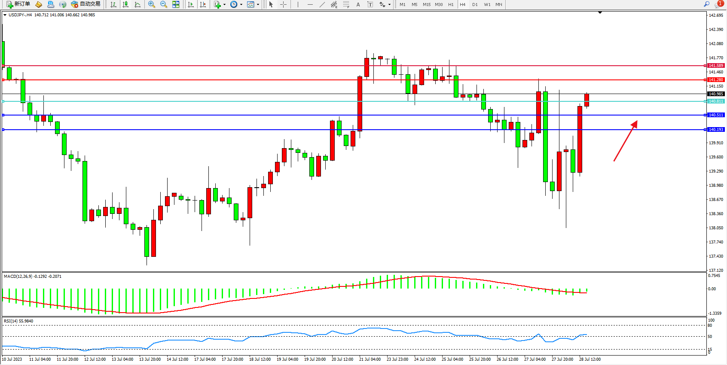Switch to the D1 timeframe
727x365 pixels.
tap(475, 4)
